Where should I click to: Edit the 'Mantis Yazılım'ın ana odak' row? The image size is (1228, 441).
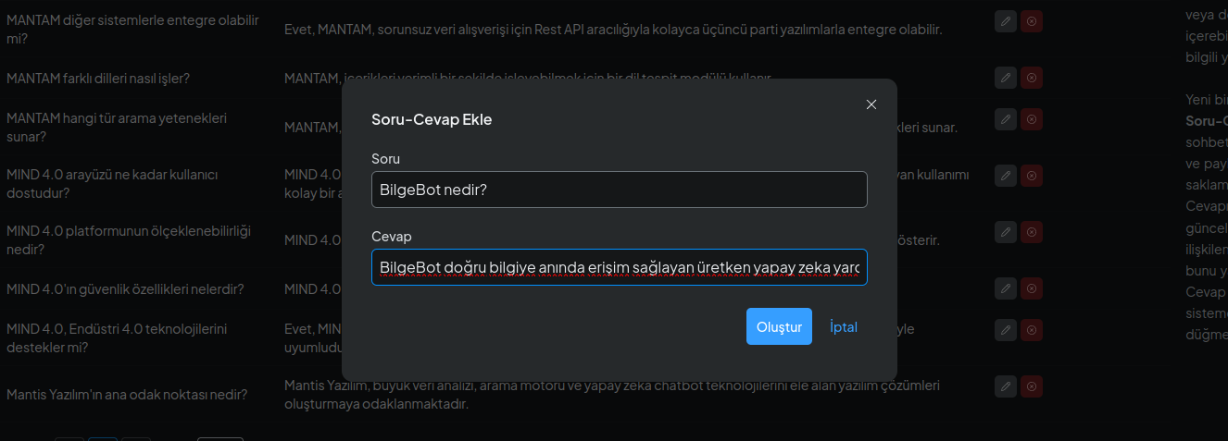[1005, 386]
